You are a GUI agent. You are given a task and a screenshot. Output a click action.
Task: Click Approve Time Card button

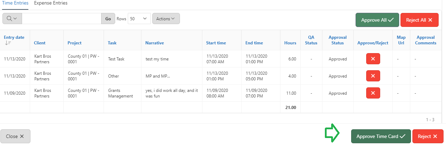coord(381,136)
